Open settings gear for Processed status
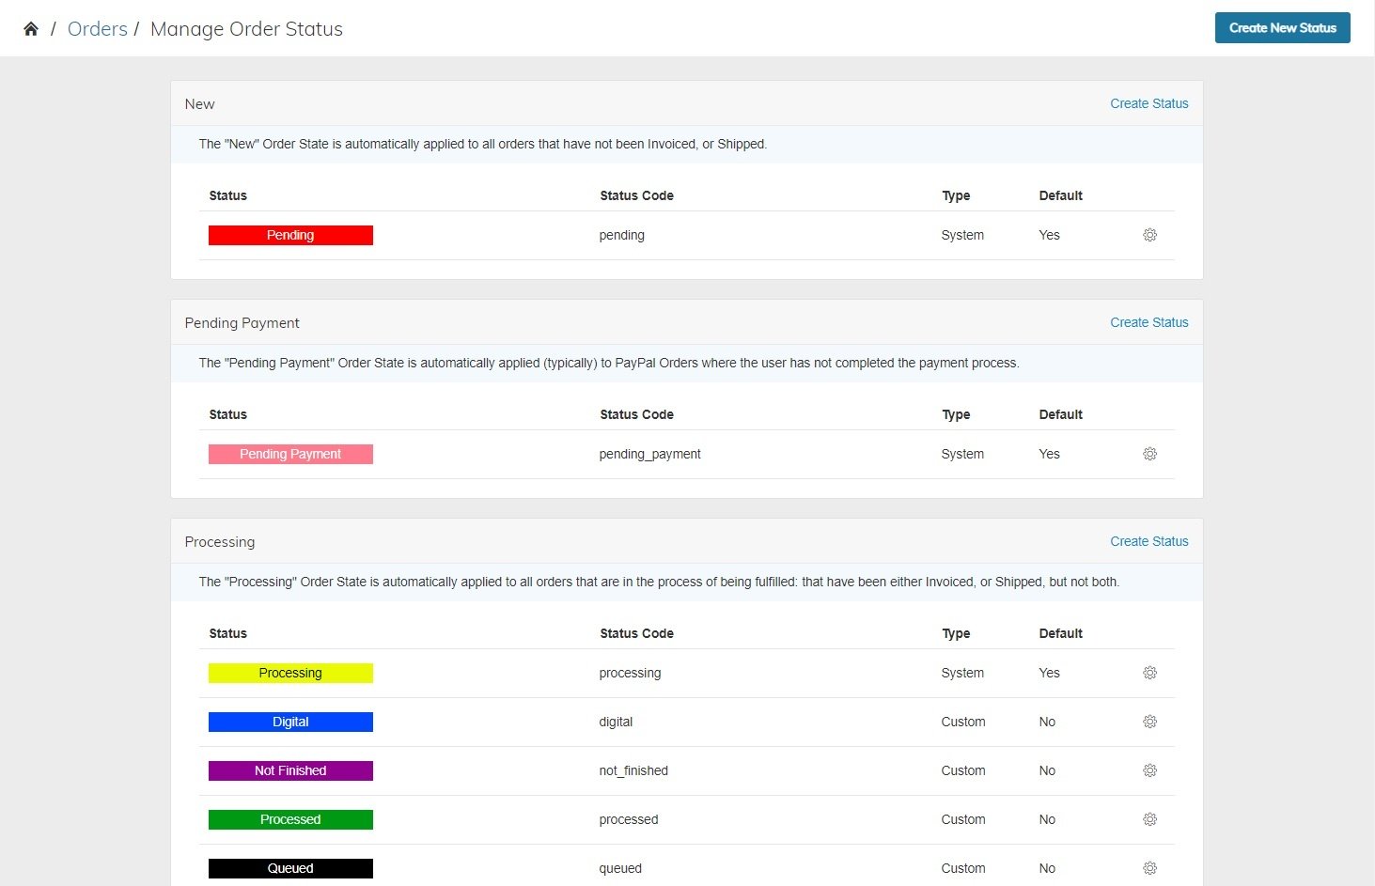Screen dimensions: 1375x886 (x=1149, y=819)
